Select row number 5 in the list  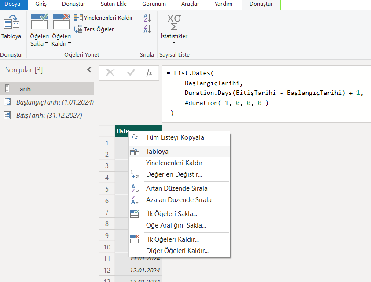[x=107, y=189]
